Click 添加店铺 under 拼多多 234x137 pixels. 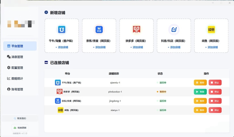(136, 47)
